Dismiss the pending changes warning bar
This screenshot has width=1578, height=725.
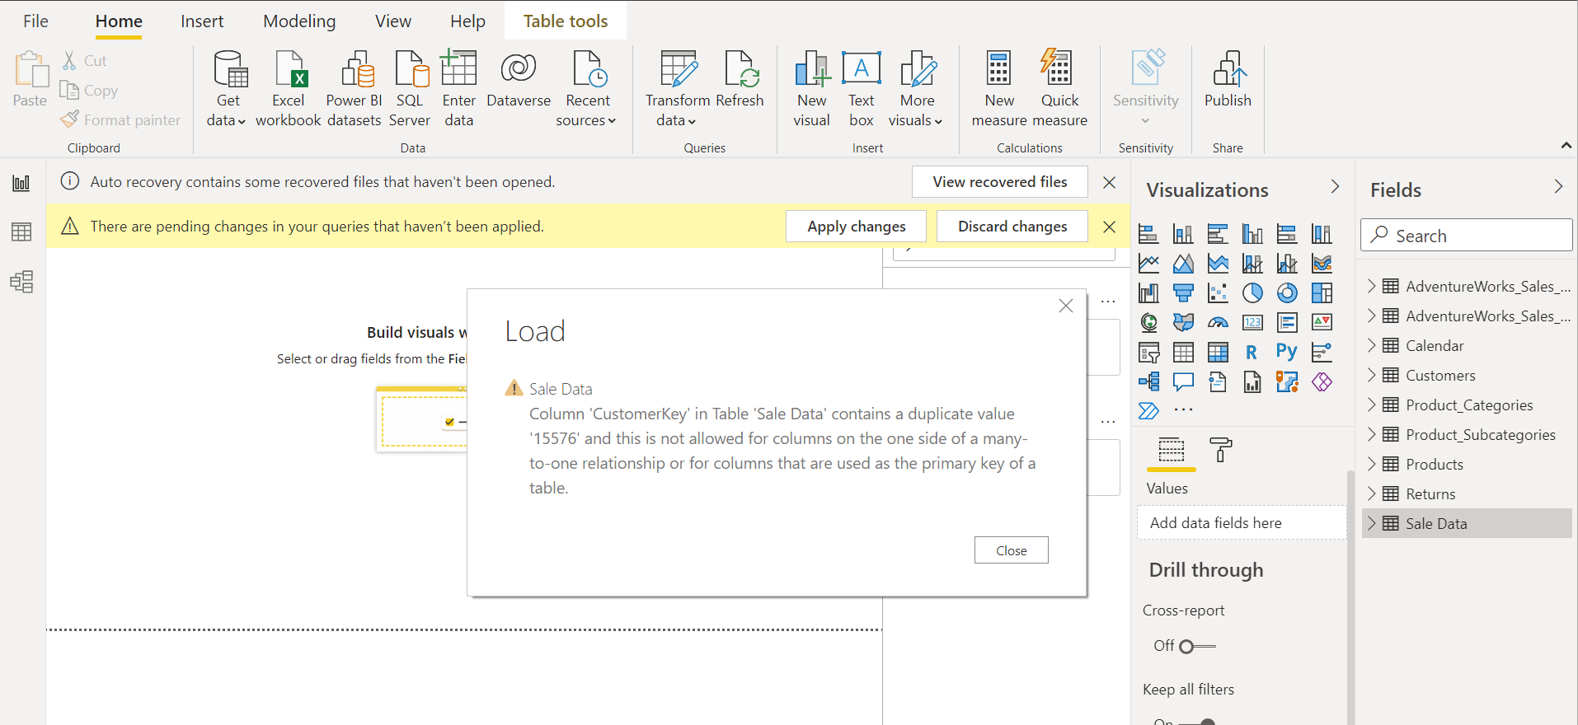tap(1110, 227)
